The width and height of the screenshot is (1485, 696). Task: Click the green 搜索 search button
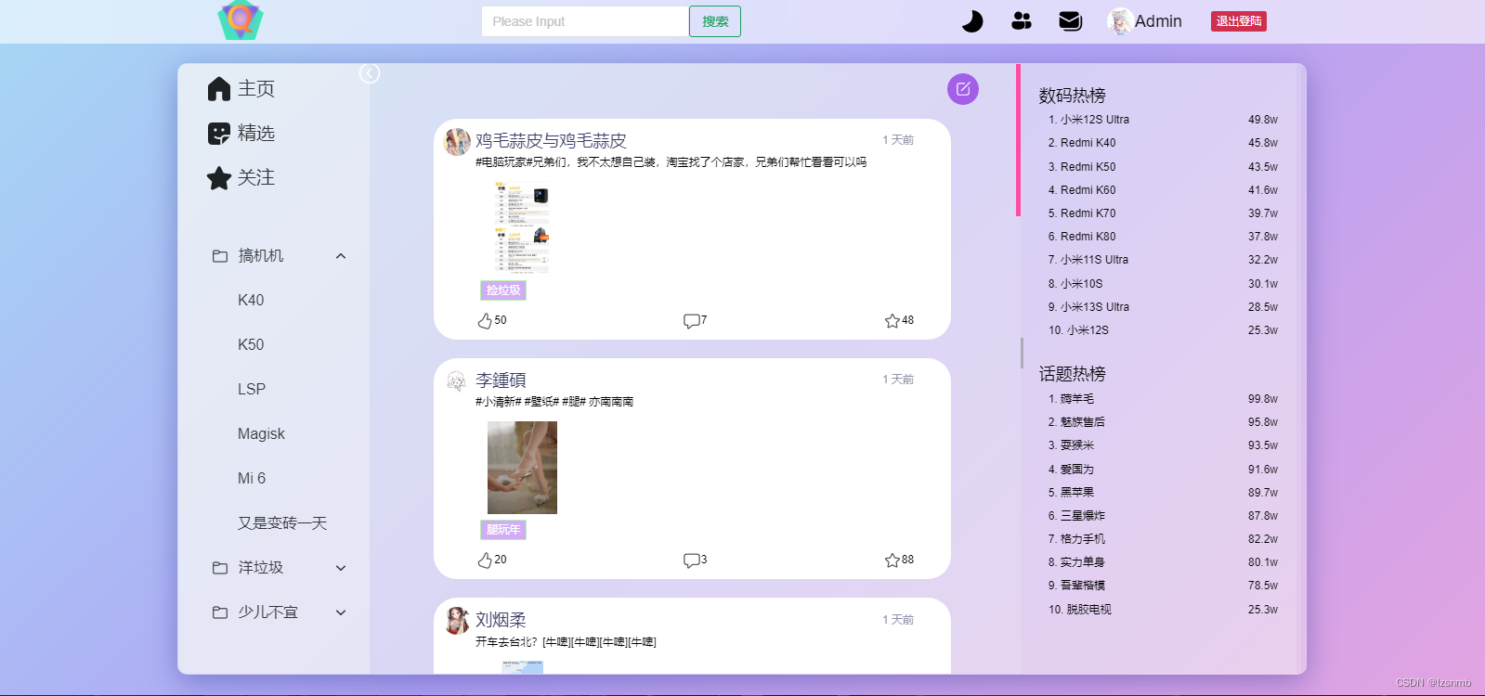[x=715, y=21]
